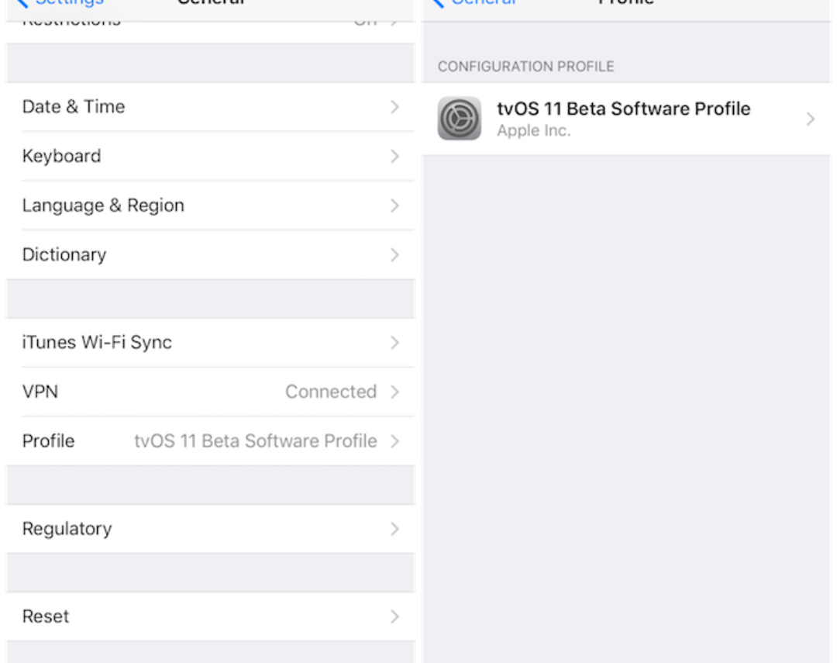This screenshot has width=837, height=663.
Task: Open the Reset options row
Action: (210, 616)
